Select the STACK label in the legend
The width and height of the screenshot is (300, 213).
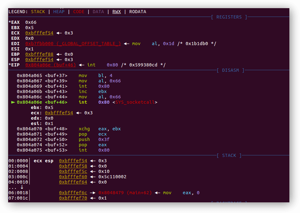[38, 12]
